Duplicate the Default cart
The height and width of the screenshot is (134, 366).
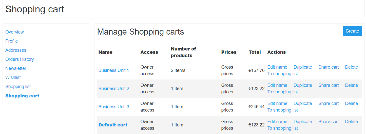pos(303,122)
